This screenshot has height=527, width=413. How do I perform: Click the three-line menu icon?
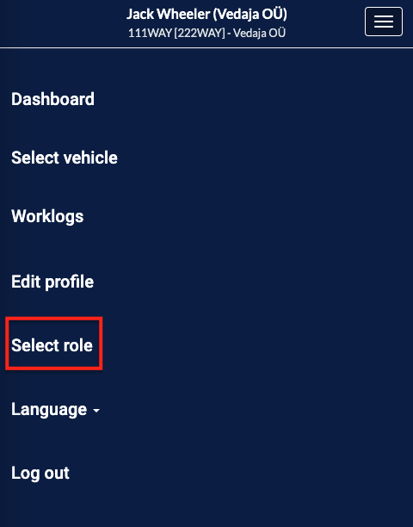[384, 22]
